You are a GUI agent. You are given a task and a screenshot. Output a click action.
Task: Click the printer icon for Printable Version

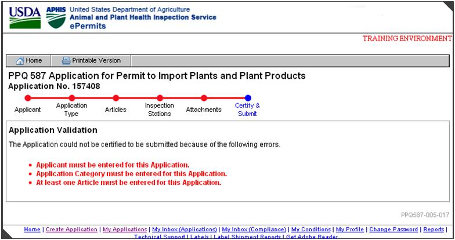pos(66,60)
